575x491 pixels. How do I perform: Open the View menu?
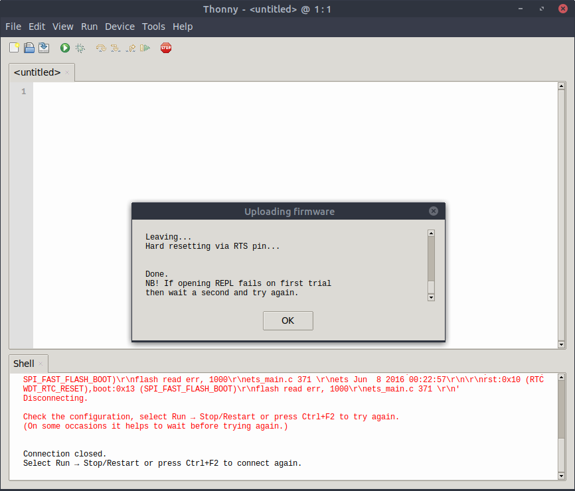point(62,27)
